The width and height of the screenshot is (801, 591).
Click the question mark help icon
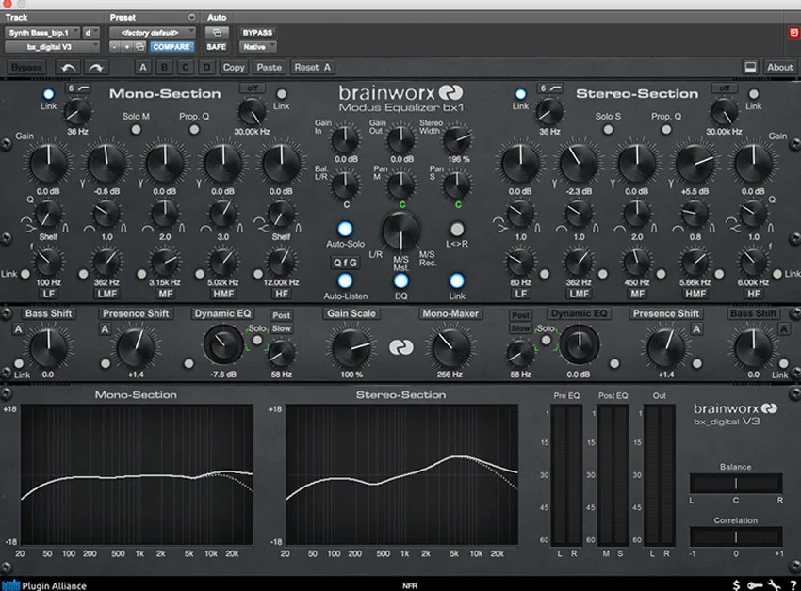coord(792,584)
